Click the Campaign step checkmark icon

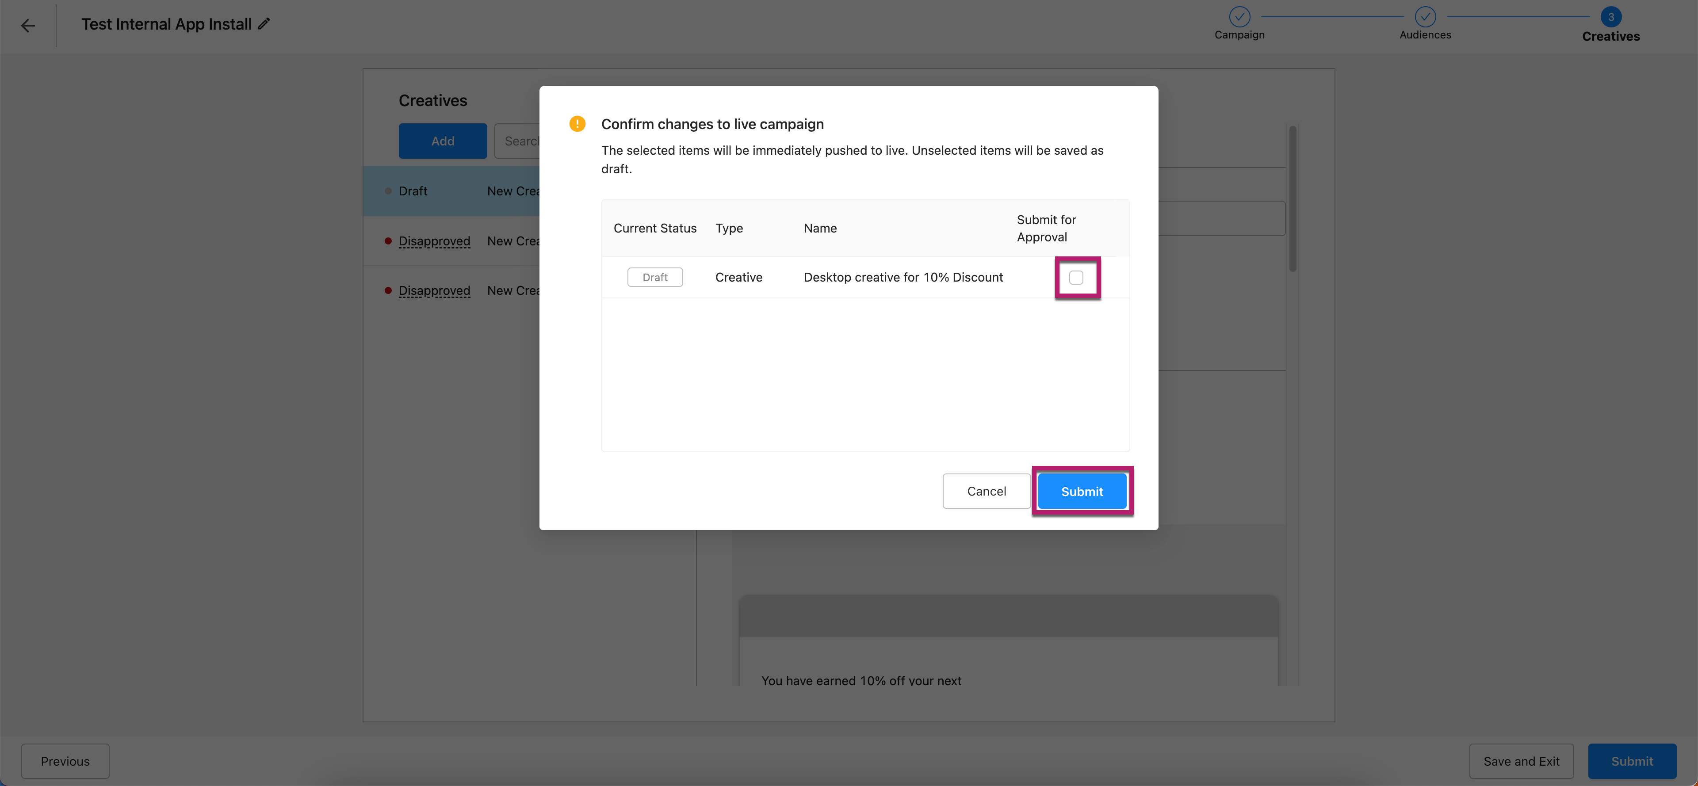1239,16
